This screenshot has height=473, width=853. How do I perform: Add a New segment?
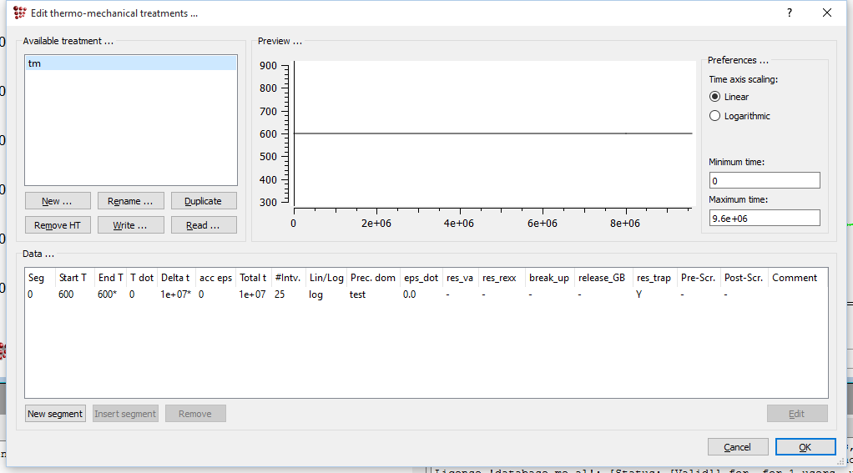(55, 414)
